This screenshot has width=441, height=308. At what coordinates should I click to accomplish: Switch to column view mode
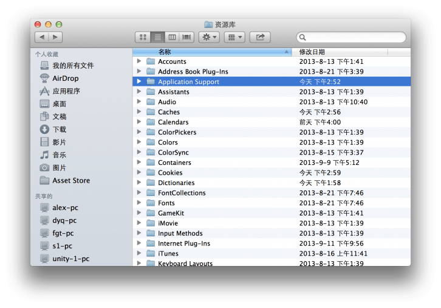(172, 37)
